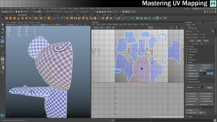Viewport: 217px width, 122px height.
Task: Open the Cut/Sew menu in UV Editor
Action: click(x=109, y=24)
